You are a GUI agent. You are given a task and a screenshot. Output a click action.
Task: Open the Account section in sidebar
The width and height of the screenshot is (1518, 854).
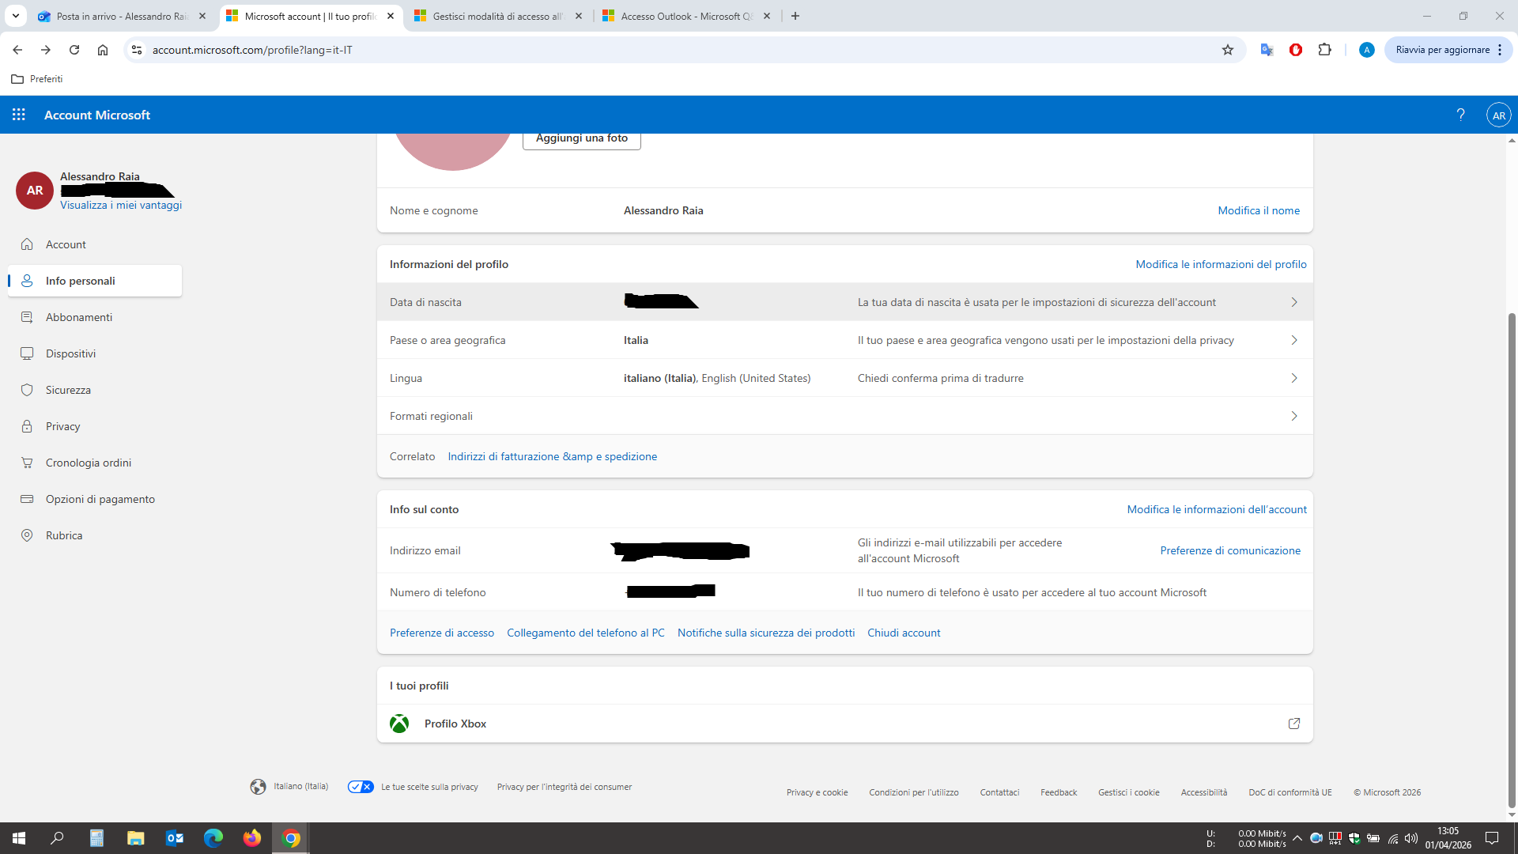tap(95, 244)
